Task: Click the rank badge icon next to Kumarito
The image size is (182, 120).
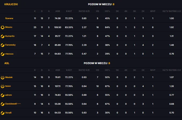Action: coord(3,36)
